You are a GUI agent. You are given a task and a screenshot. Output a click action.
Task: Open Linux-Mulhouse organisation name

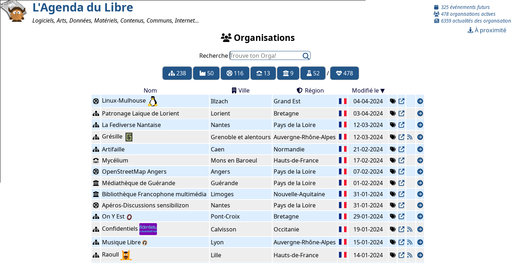tap(124, 100)
